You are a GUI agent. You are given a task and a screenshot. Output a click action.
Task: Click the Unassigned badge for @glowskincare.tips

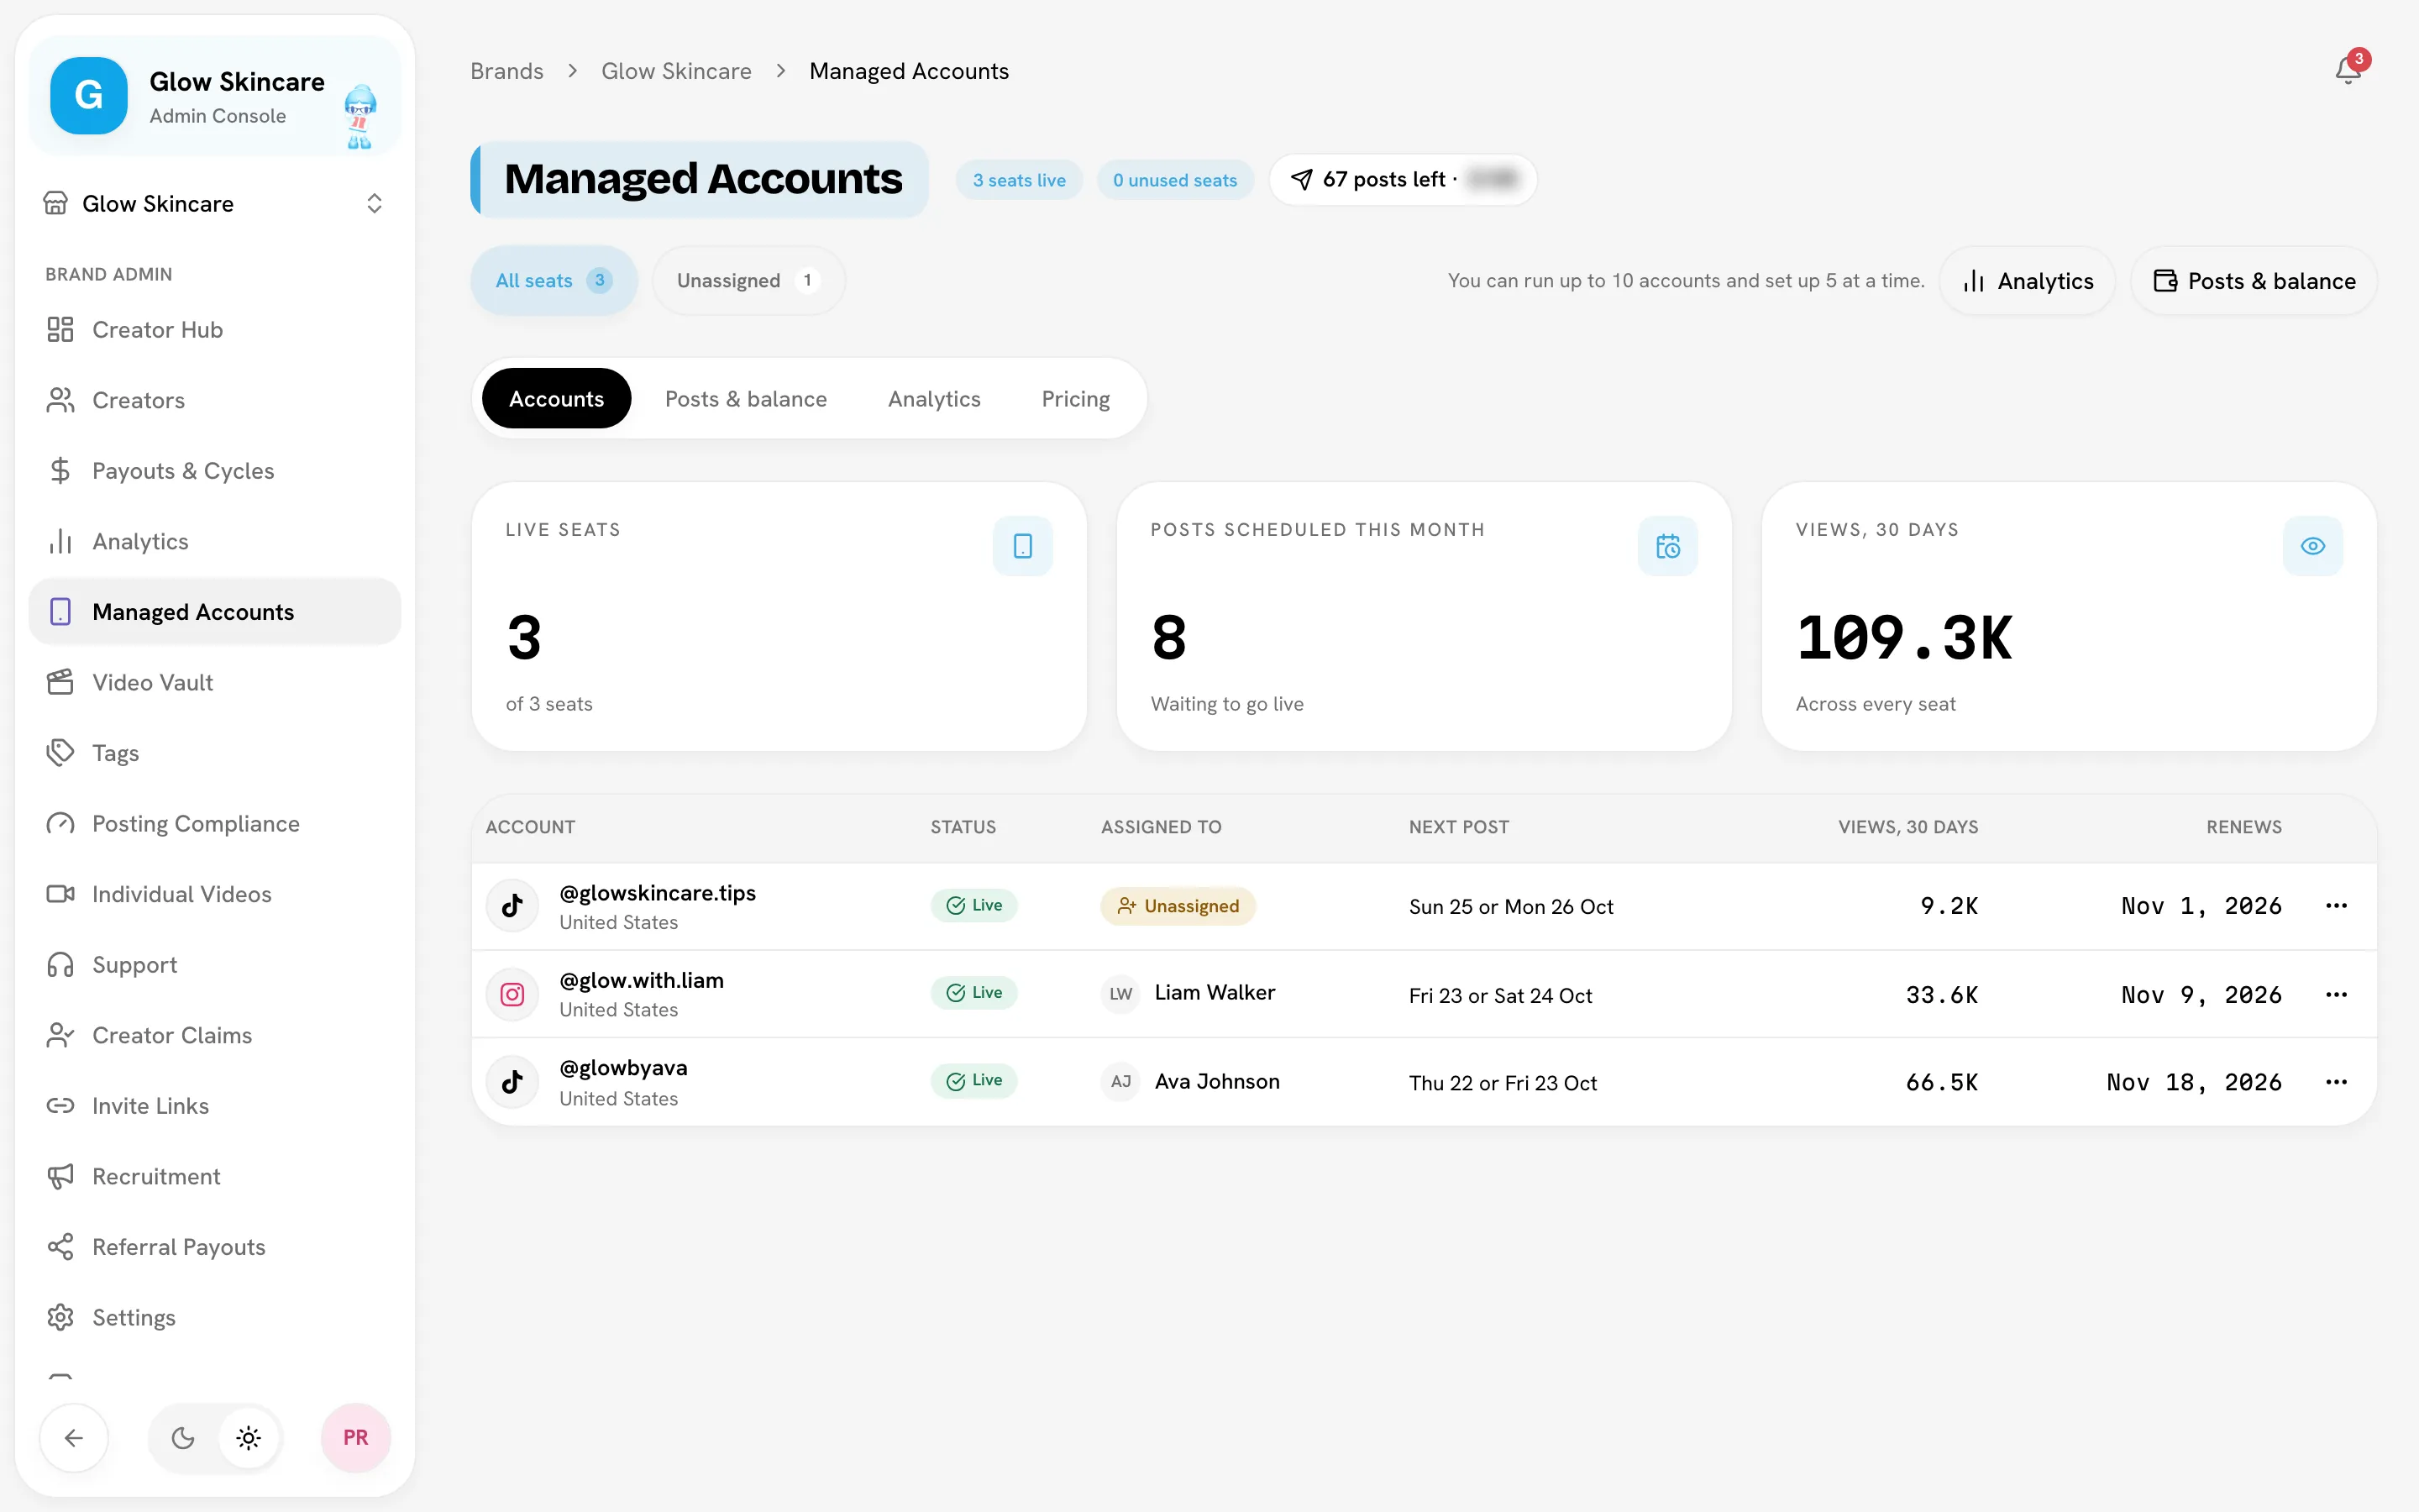(x=1178, y=906)
